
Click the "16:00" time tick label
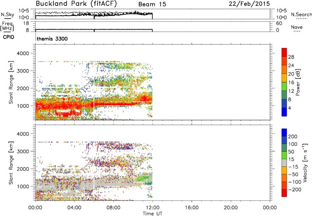[191, 208]
